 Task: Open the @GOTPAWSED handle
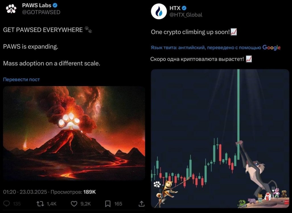pyautogui.click(x=41, y=12)
